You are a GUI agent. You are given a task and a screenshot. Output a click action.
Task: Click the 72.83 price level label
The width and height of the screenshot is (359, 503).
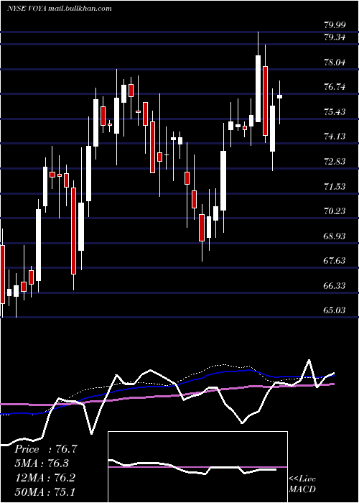tap(335, 162)
